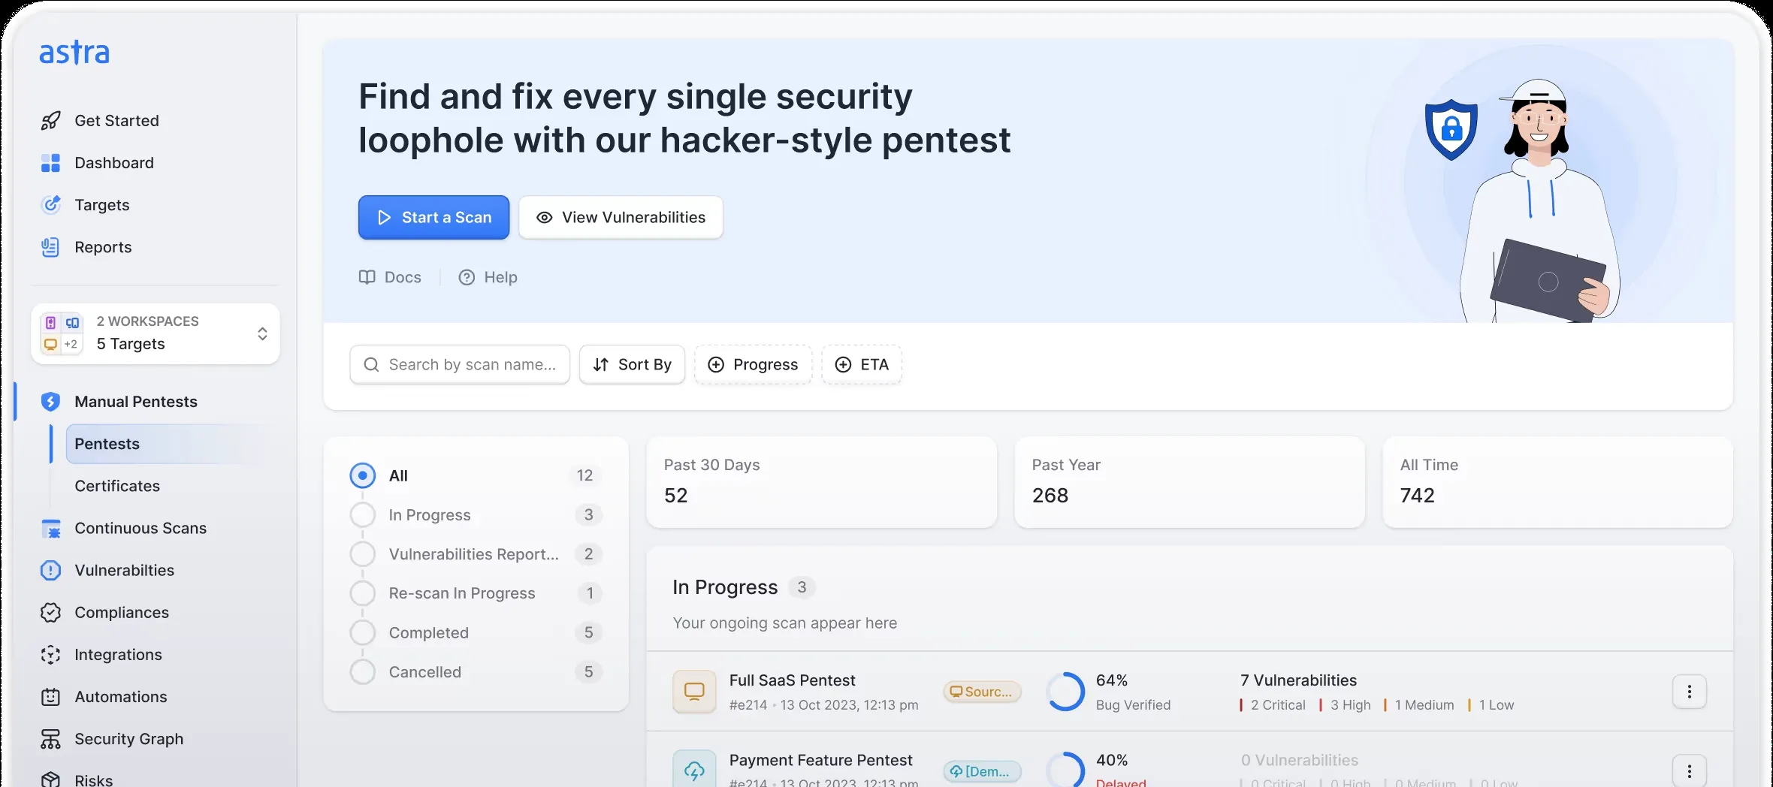Viewport: 1773px width, 787px height.
Task: Open the Dashboard from the sidebar
Action: tap(114, 162)
